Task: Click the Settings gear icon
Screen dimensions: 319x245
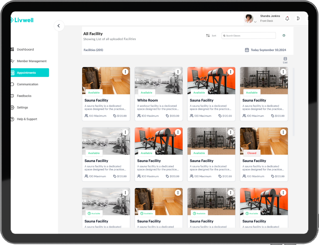Action: click(12, 107)
